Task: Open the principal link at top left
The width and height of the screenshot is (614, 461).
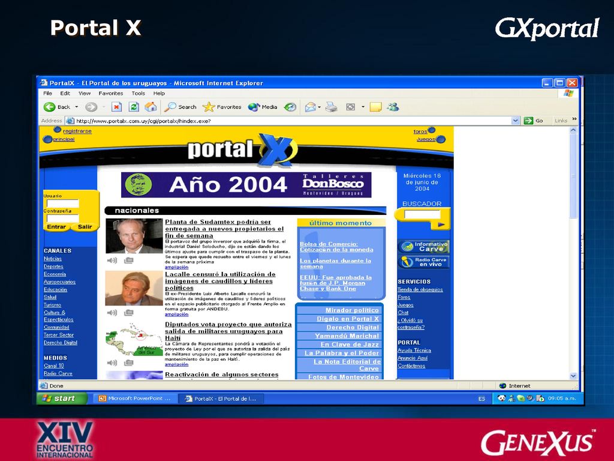Action: (64, 139)
